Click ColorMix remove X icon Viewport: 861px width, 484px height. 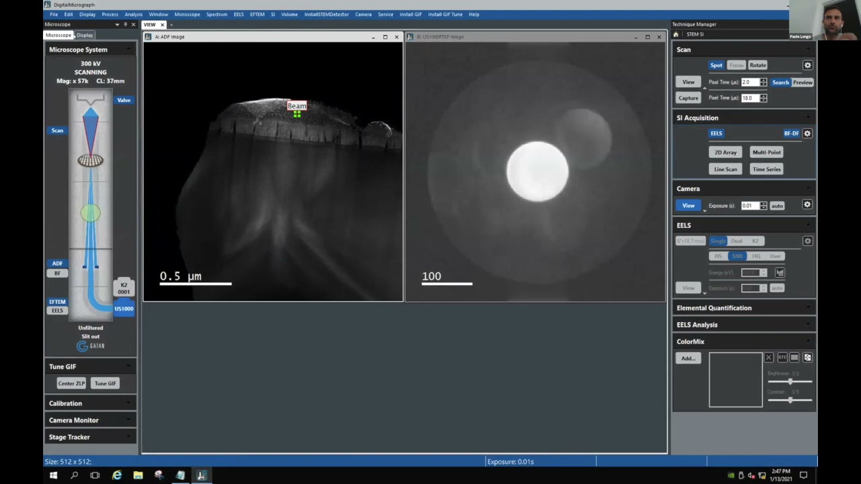point(769,358)
